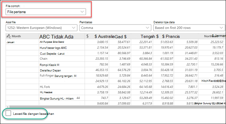Click the value 51,053.63

coord(167,42)
